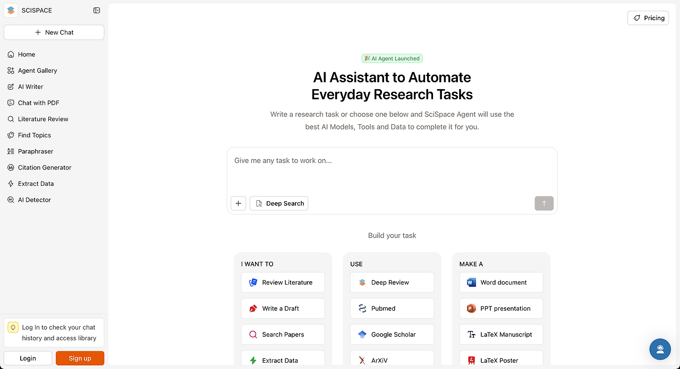Click the green icon on the Extract Data card

click(253, 361)
